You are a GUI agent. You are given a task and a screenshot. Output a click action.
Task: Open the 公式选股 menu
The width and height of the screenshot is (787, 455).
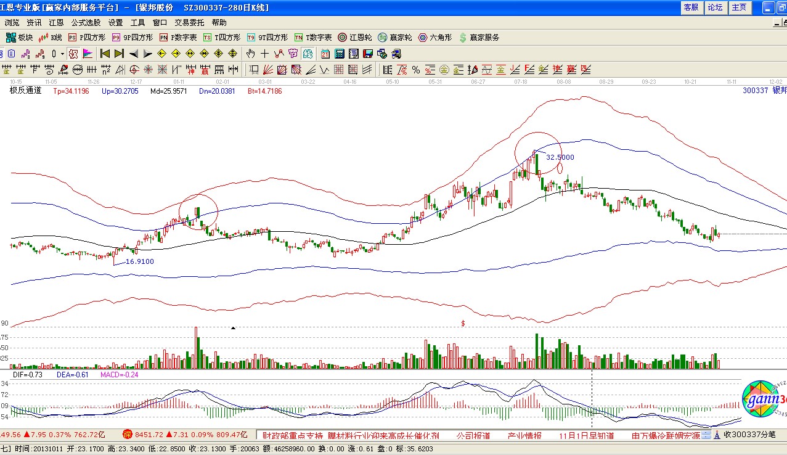pos(86,23)
